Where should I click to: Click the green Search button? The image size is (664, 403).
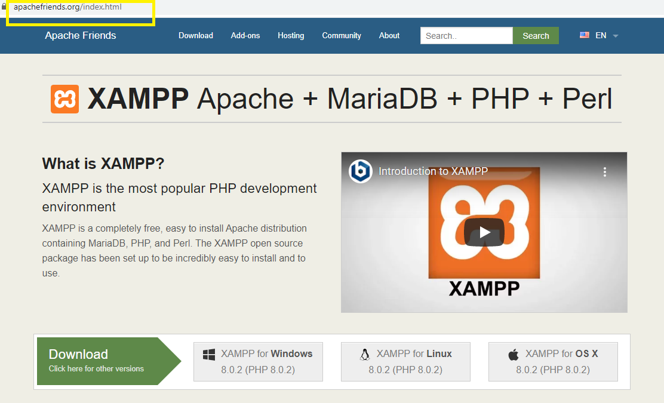[535, 35]
